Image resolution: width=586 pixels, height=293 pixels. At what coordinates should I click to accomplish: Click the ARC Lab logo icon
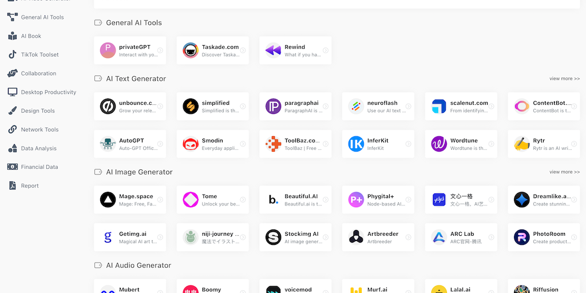click(439, 237)
